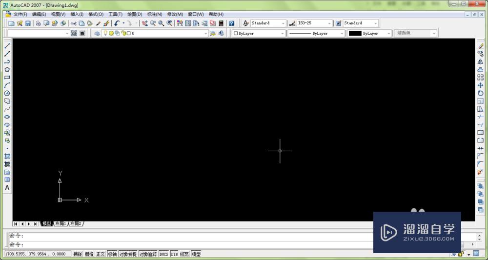Viewport: 488px width, 260px height.
Task: Click the Match Properties brush icon
Action: [98, 23]
